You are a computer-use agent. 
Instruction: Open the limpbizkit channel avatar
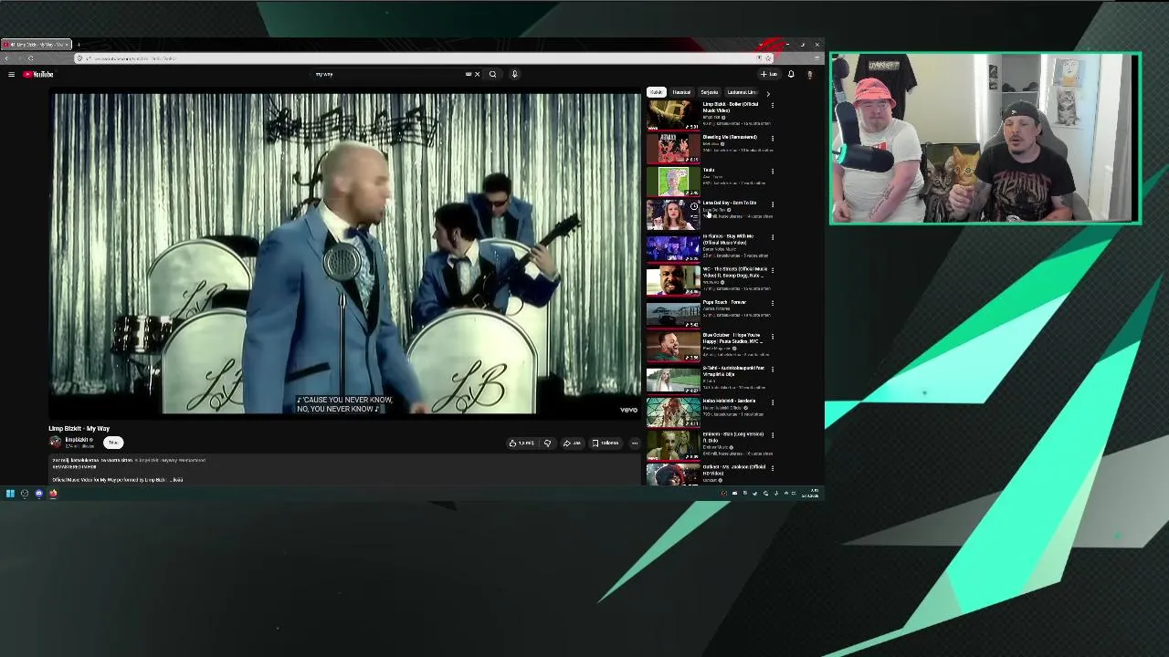pos(55,442)
